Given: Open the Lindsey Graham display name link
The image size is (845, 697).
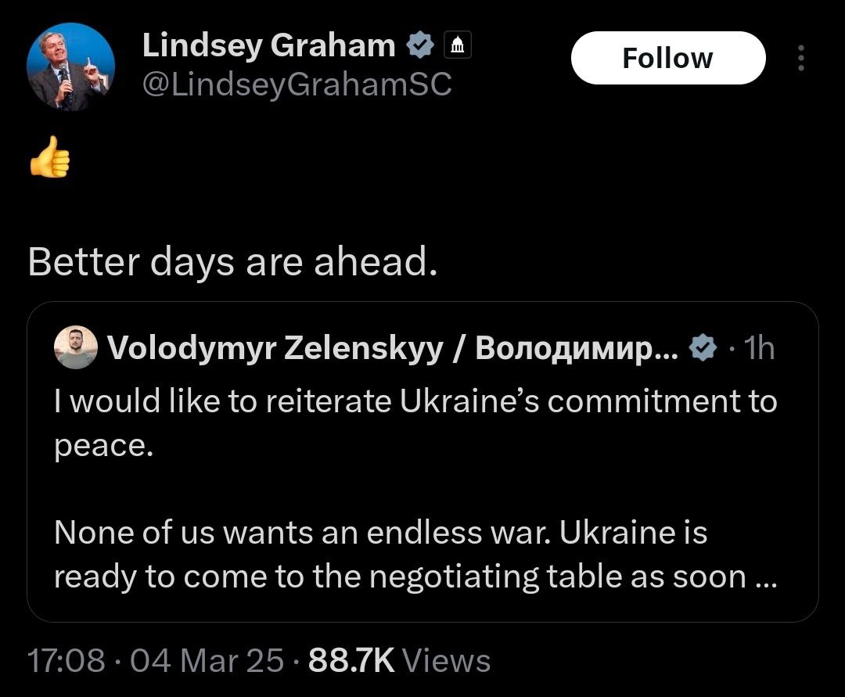Looking at the screenshot, I should click(x=268, y=46).
